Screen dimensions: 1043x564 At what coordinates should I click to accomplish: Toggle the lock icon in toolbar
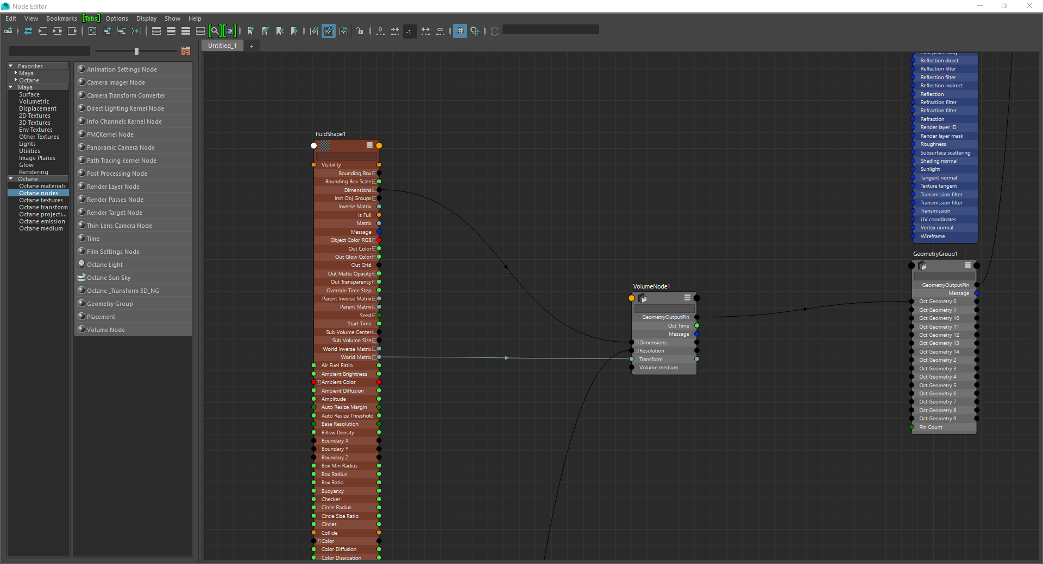tap(360, 31)
